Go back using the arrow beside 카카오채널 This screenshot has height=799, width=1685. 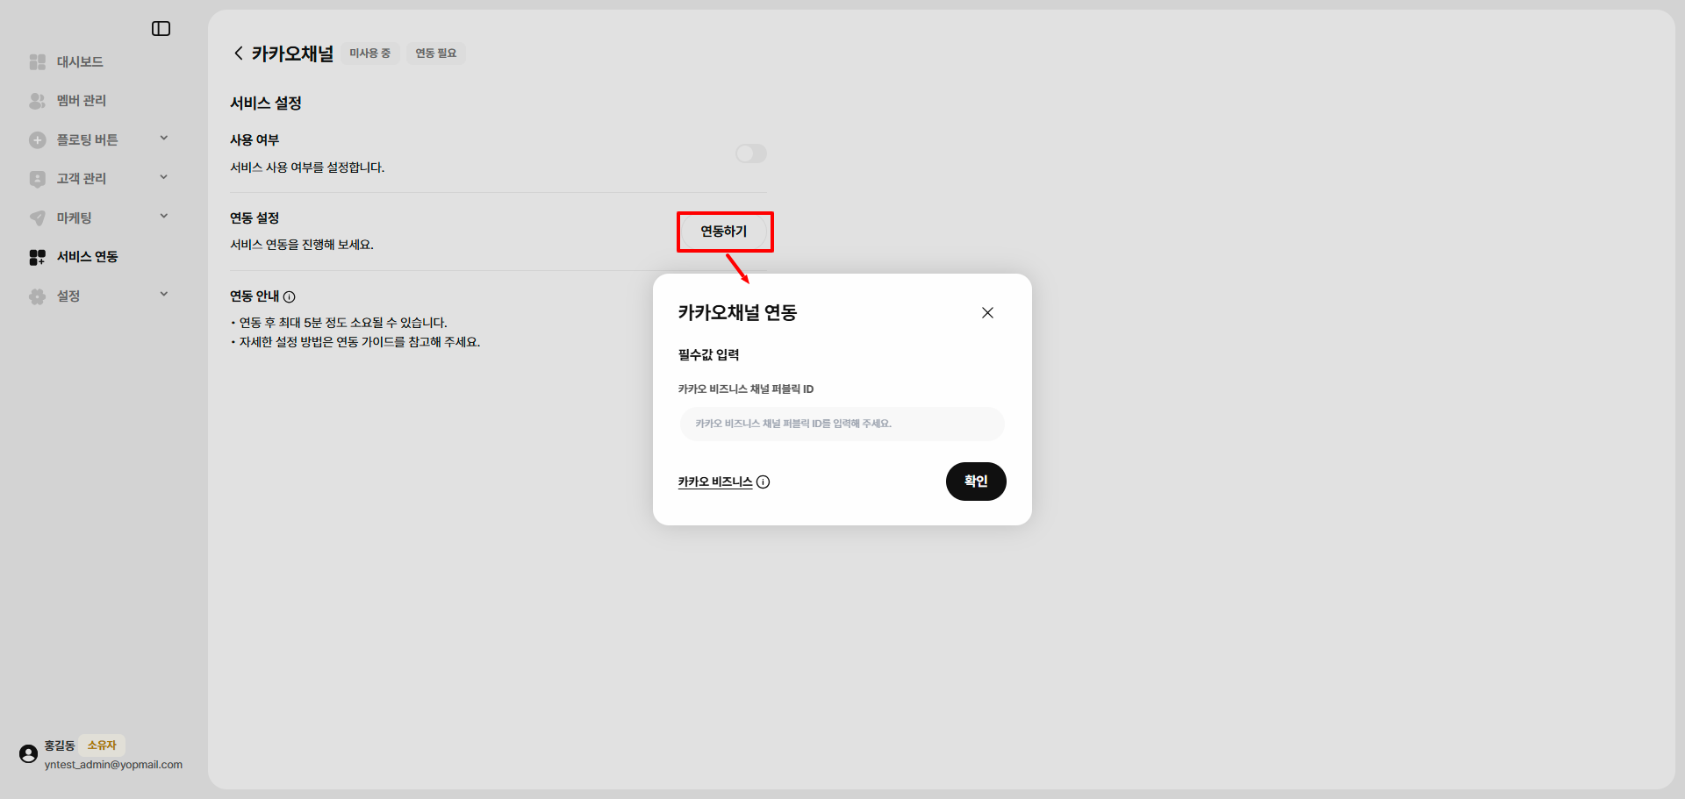click(x=238, y=54)
